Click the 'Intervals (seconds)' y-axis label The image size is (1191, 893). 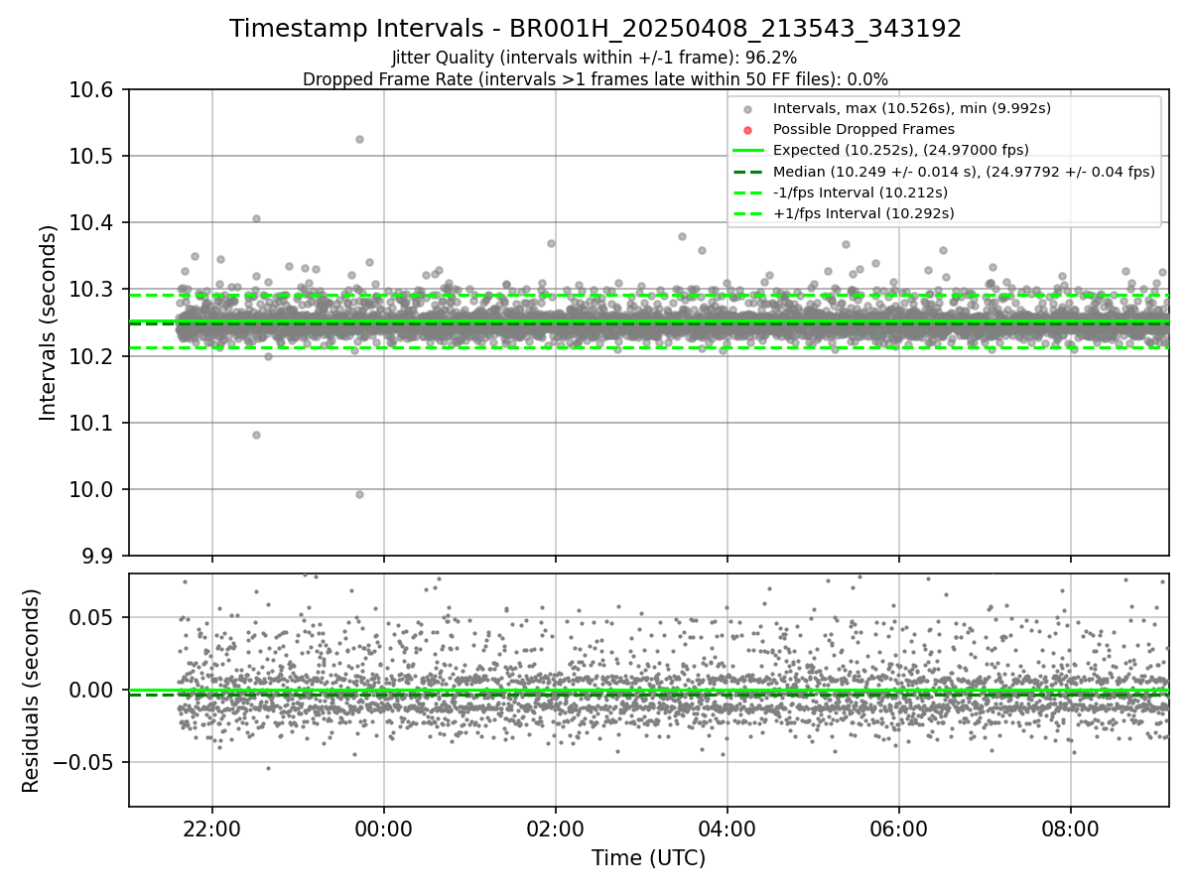(49, 322)
